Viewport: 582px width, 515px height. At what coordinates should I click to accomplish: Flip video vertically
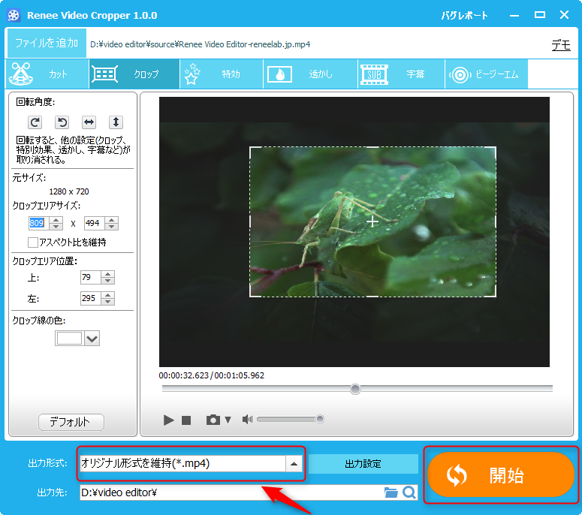click(x=116, y=122)
